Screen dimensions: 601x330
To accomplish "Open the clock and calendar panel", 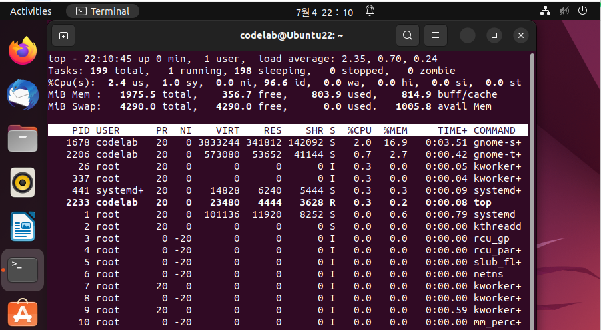I will [x=324, y=12].
